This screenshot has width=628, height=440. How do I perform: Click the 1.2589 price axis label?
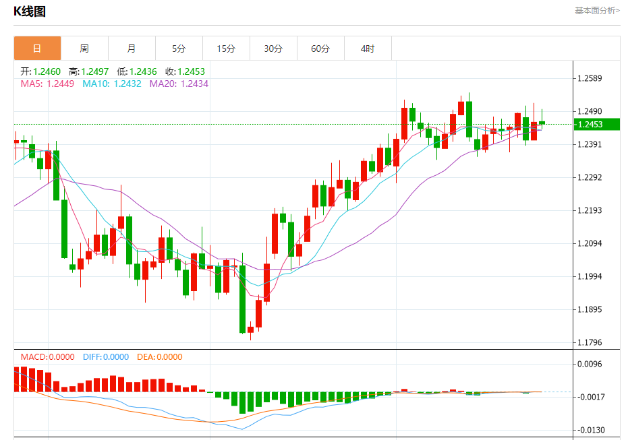[x=590, y=78]
